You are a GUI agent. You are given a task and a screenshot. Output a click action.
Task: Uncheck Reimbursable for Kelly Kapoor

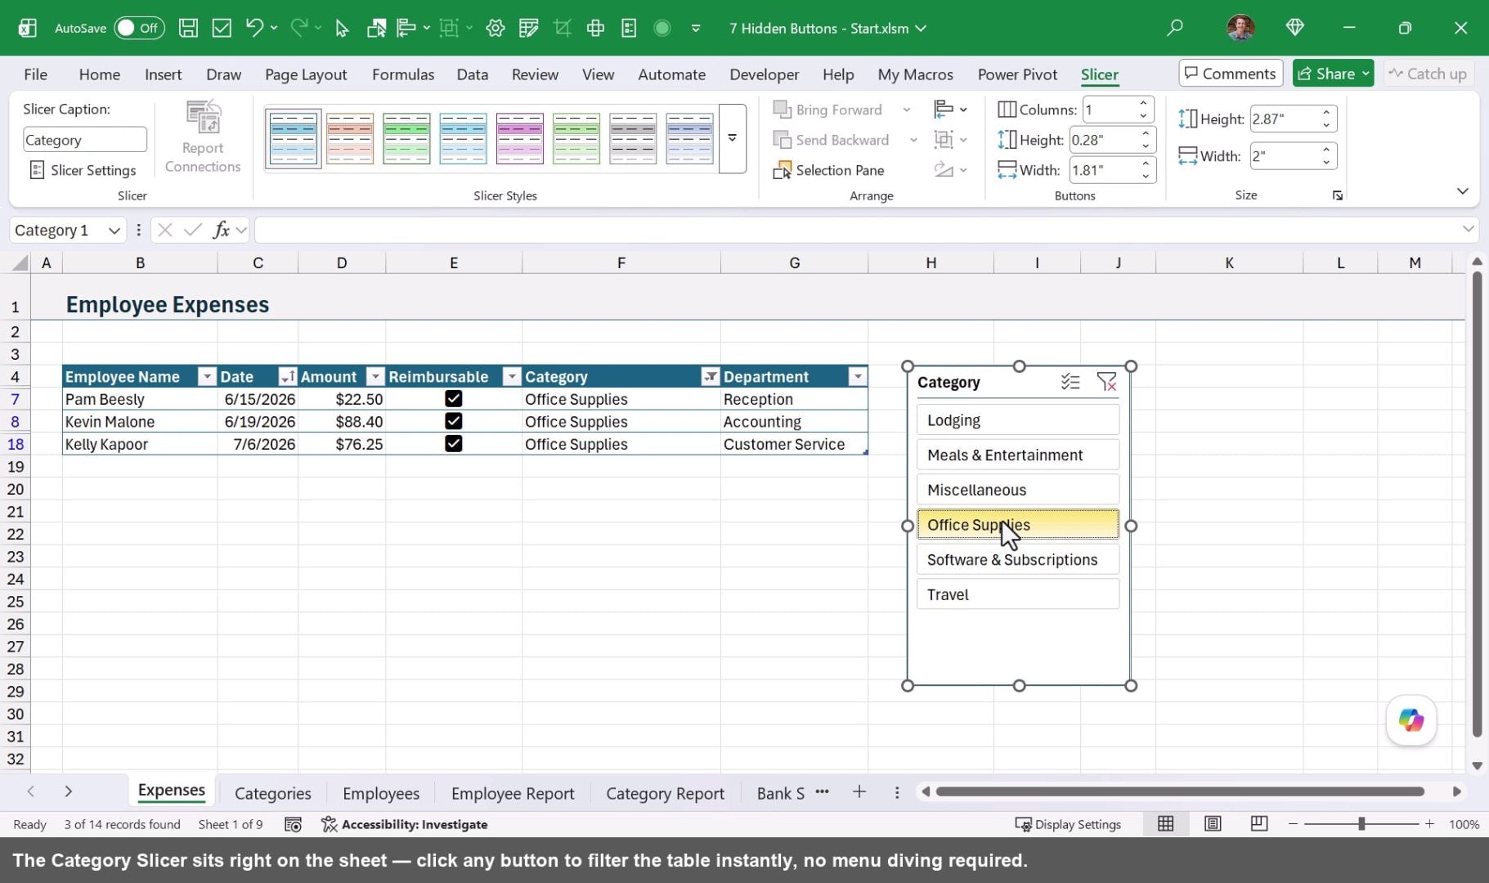coord(454,443)
